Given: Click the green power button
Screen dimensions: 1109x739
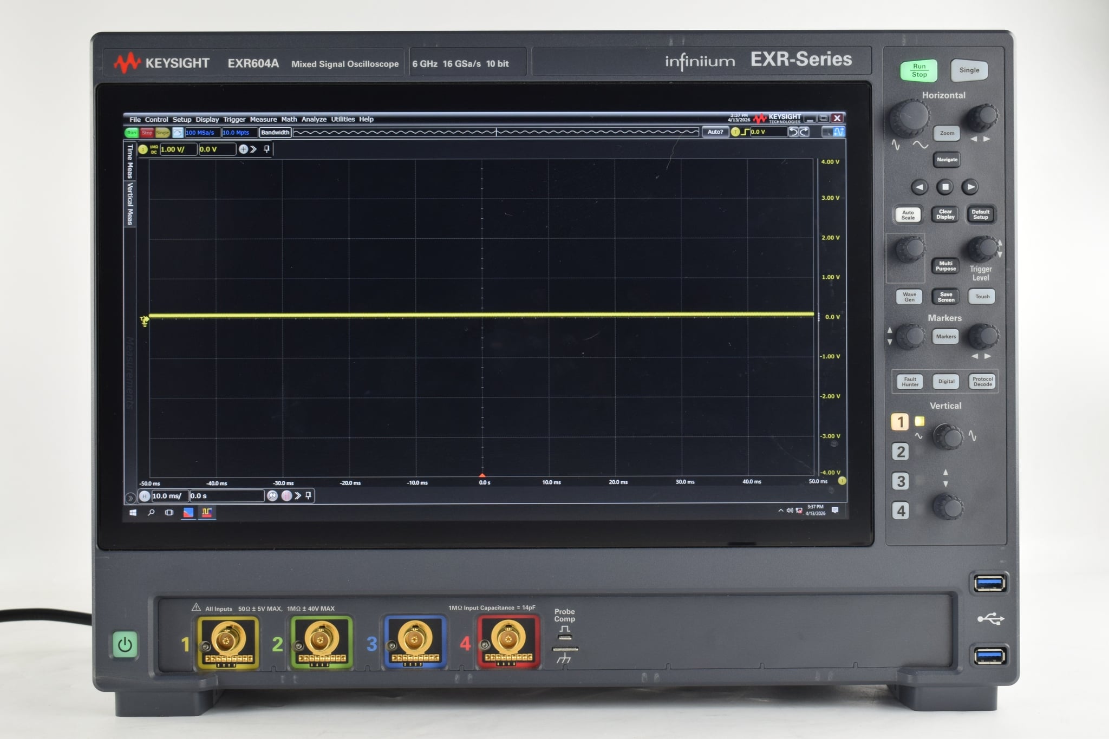Looking at the screenshot, I should tap(125, 645).
